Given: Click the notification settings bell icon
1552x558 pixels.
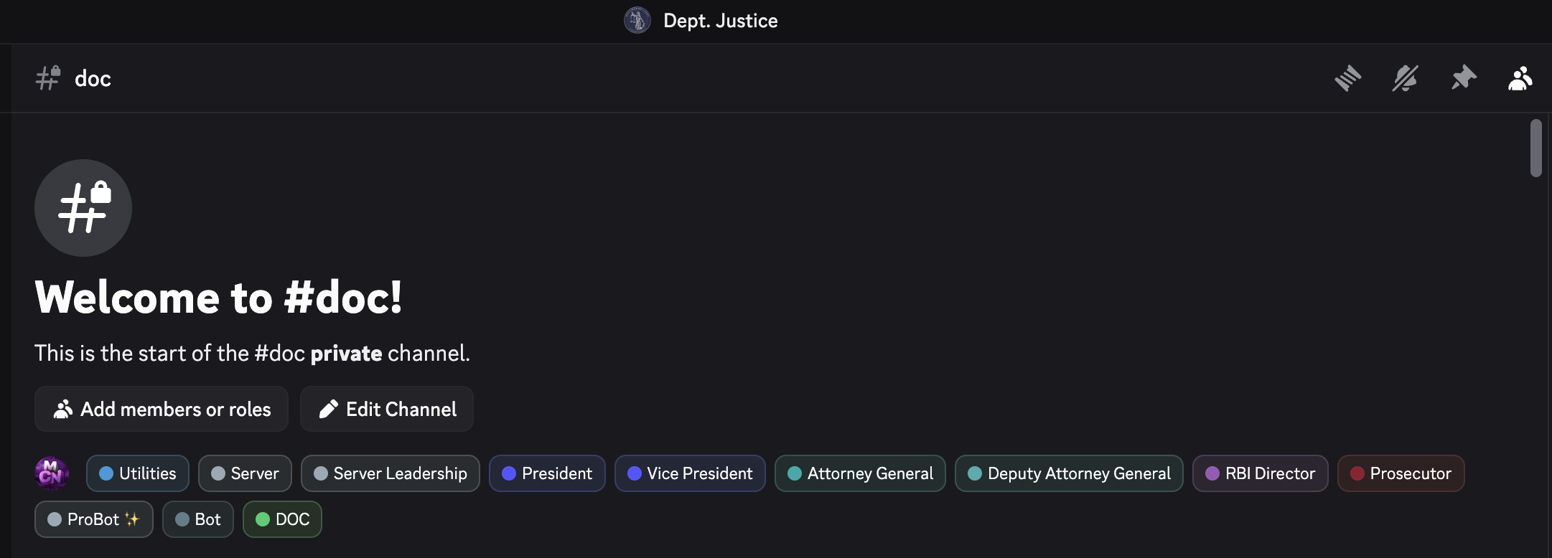Looking at the screenshot, I should pos(1406,78).
